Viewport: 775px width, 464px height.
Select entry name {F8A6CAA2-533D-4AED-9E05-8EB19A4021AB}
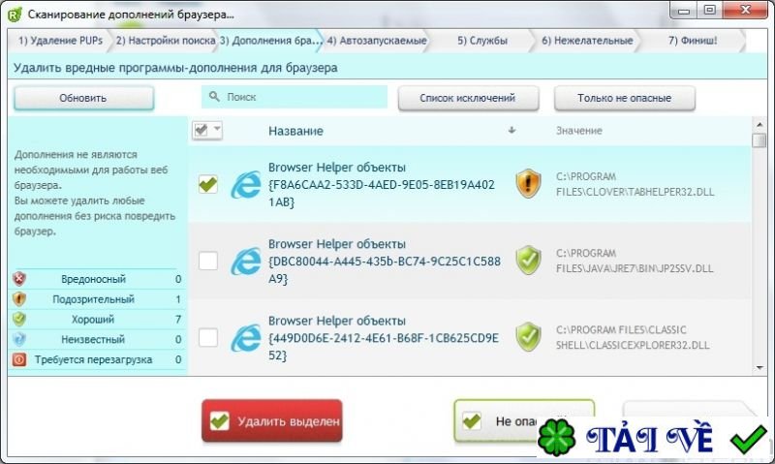click(x=382, y=193)
